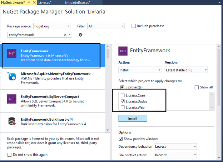Enable Show all projects checkbox
223x162 pixels.
(x=197, y=87)
